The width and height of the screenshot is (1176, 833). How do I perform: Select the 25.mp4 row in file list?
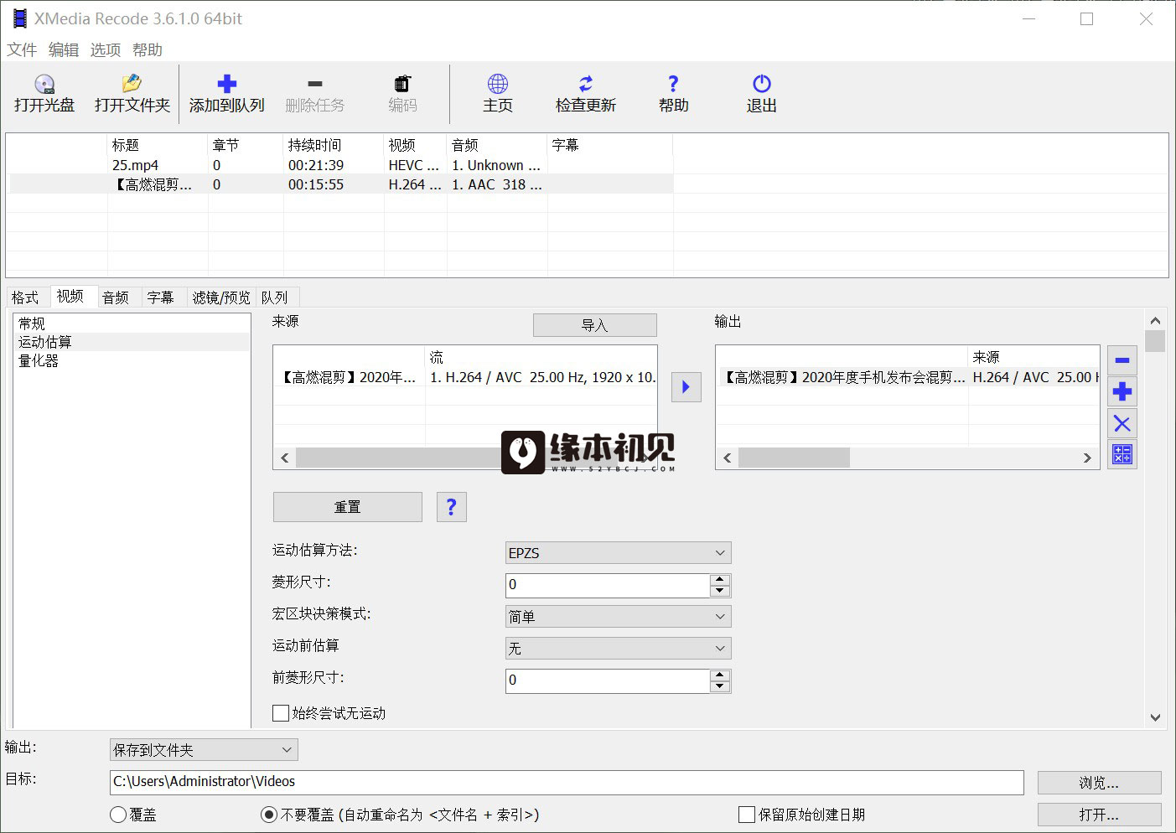(340, 165)
